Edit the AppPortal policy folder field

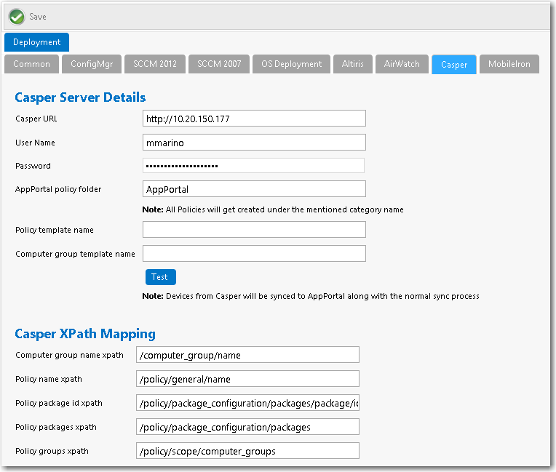(x=254, y=189)
